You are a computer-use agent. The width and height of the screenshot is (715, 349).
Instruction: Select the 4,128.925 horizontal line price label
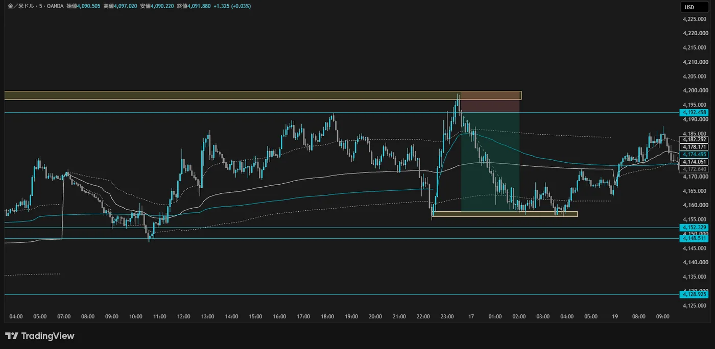point(694,294)
